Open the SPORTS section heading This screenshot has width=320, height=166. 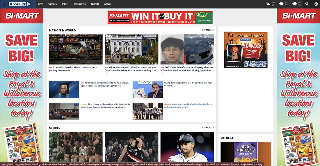click(54, 128)
